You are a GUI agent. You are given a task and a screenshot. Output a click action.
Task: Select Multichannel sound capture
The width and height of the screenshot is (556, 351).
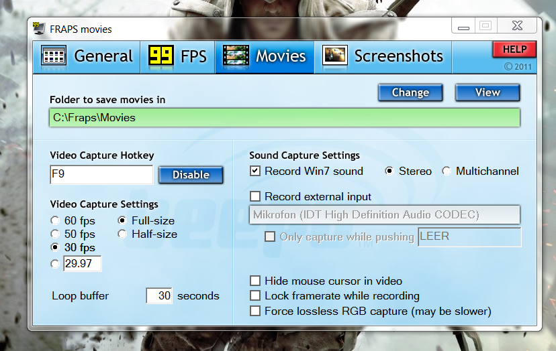pos(447,171)
